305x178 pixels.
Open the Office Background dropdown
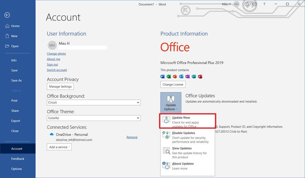[94, 103]
